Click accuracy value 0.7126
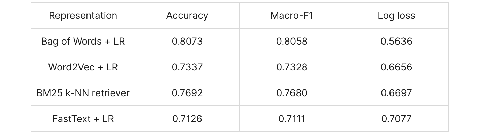This screenshot has width=477, height=134. [187, 119]
